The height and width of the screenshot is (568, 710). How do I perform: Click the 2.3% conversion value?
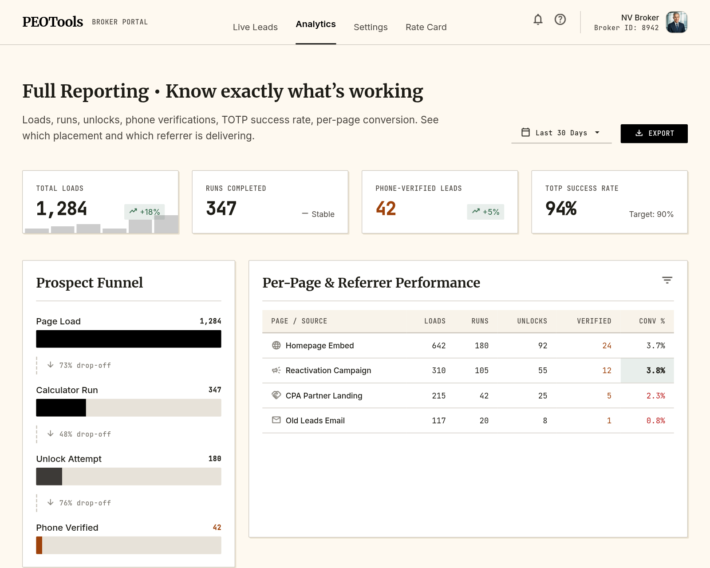click(656, 396)
